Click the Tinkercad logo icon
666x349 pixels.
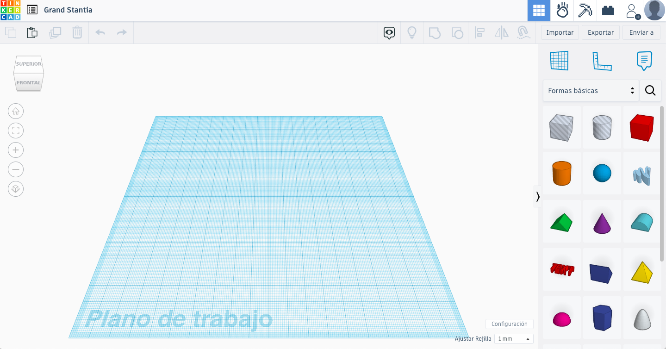[x=10, y=10]
